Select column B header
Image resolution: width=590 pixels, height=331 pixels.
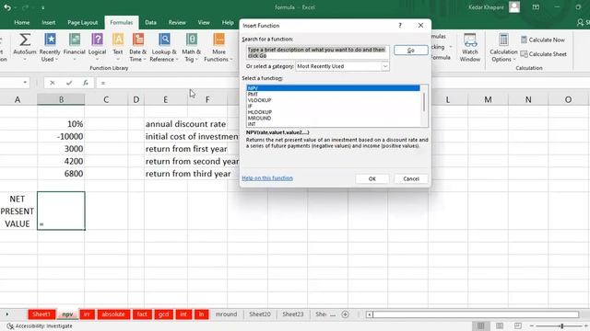[61, 100]
